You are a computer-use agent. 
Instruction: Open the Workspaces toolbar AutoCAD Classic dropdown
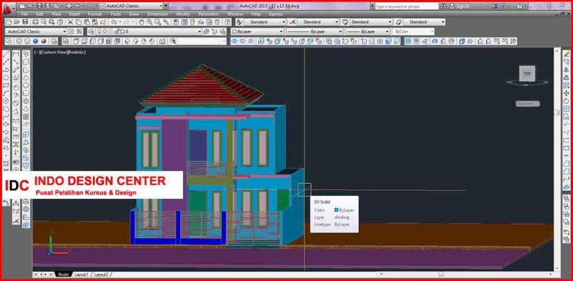tap(36, 32)
